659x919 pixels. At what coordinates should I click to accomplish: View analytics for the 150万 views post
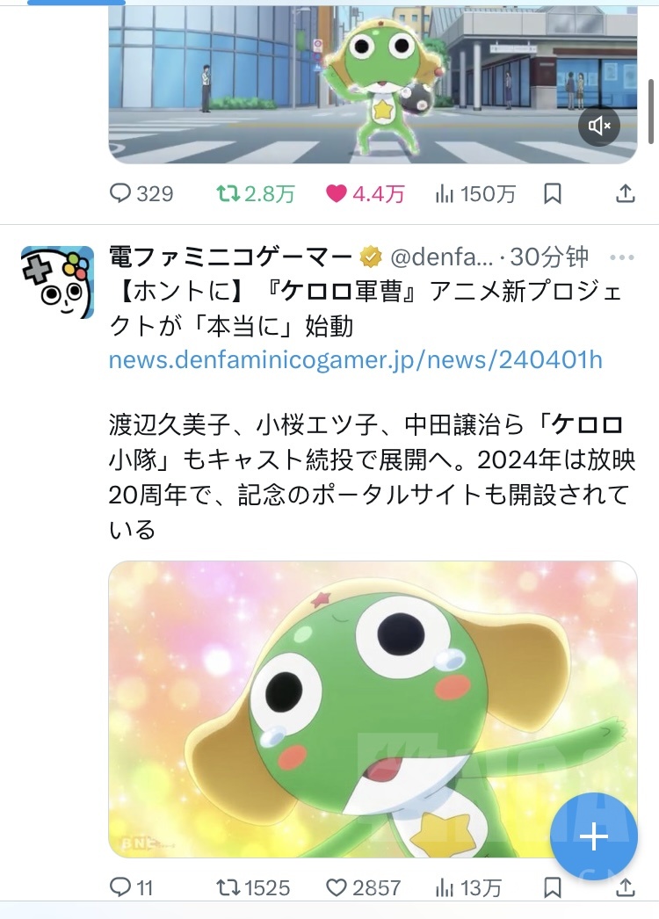click(x=474, y=193)
